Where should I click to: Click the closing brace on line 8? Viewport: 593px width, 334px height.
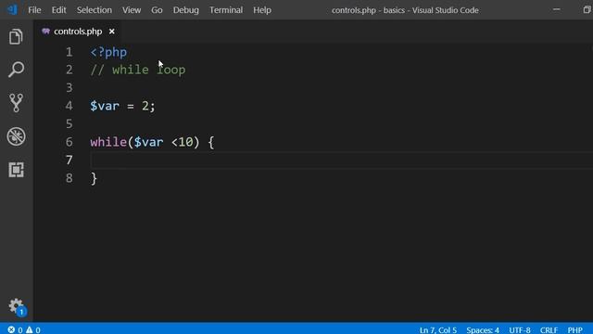click(x=94, y=178)
